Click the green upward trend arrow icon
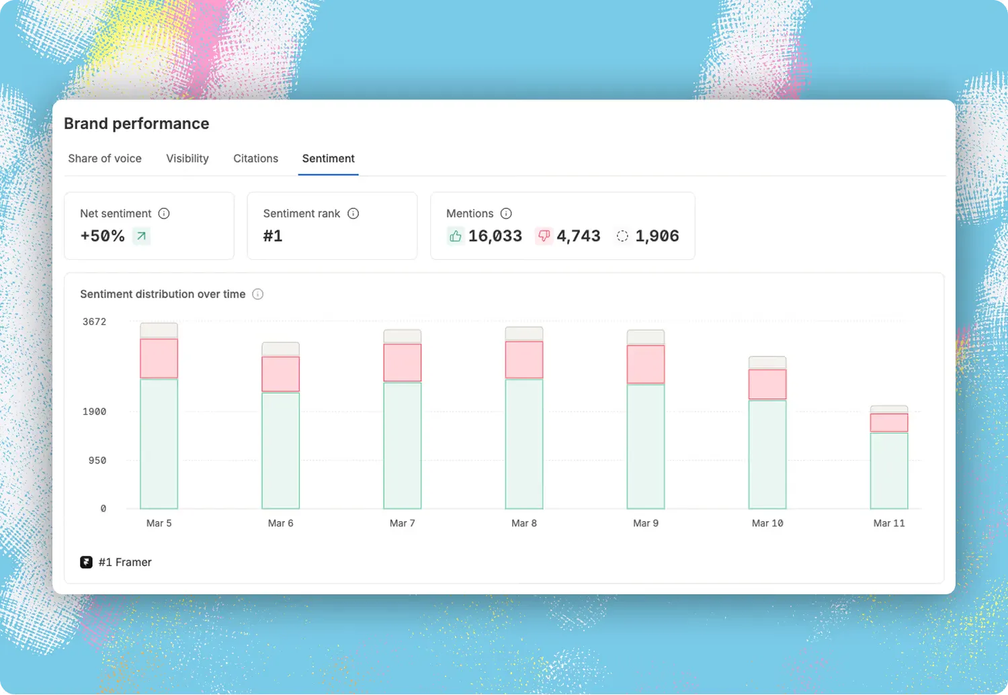Screen dimensions: 1008x695 click(141, 236)
